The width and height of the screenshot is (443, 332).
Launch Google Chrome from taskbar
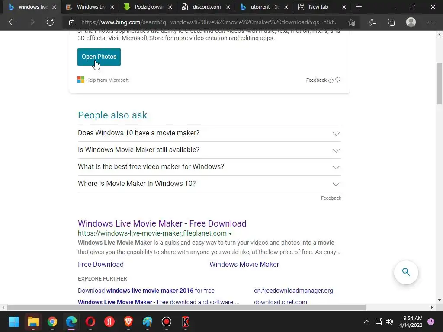[52, 322]
